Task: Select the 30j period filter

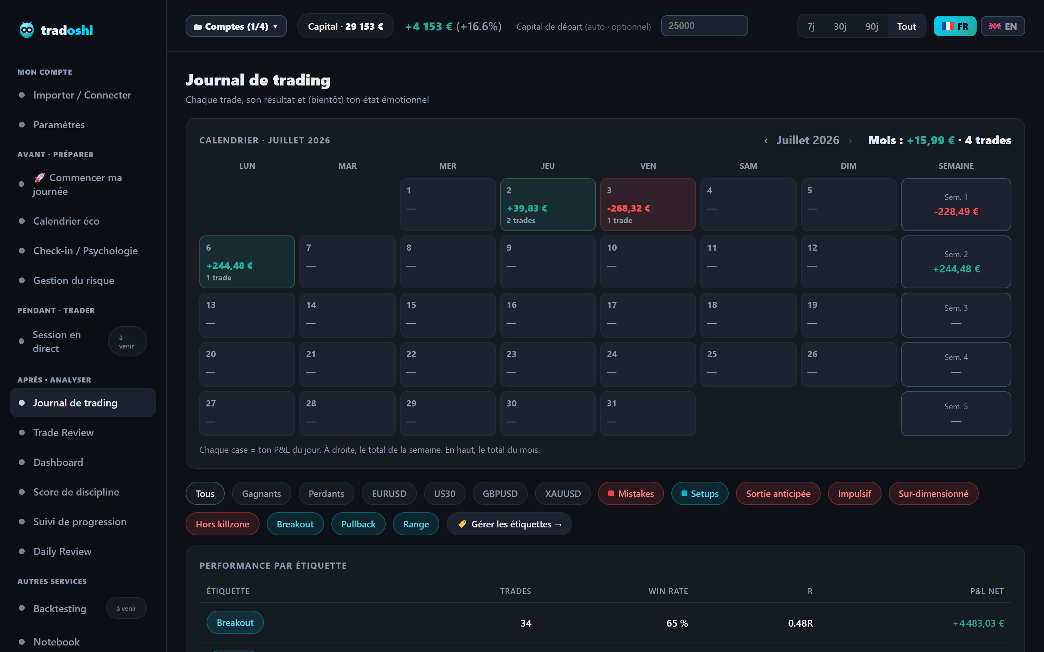Action: [x=840, y=26]
